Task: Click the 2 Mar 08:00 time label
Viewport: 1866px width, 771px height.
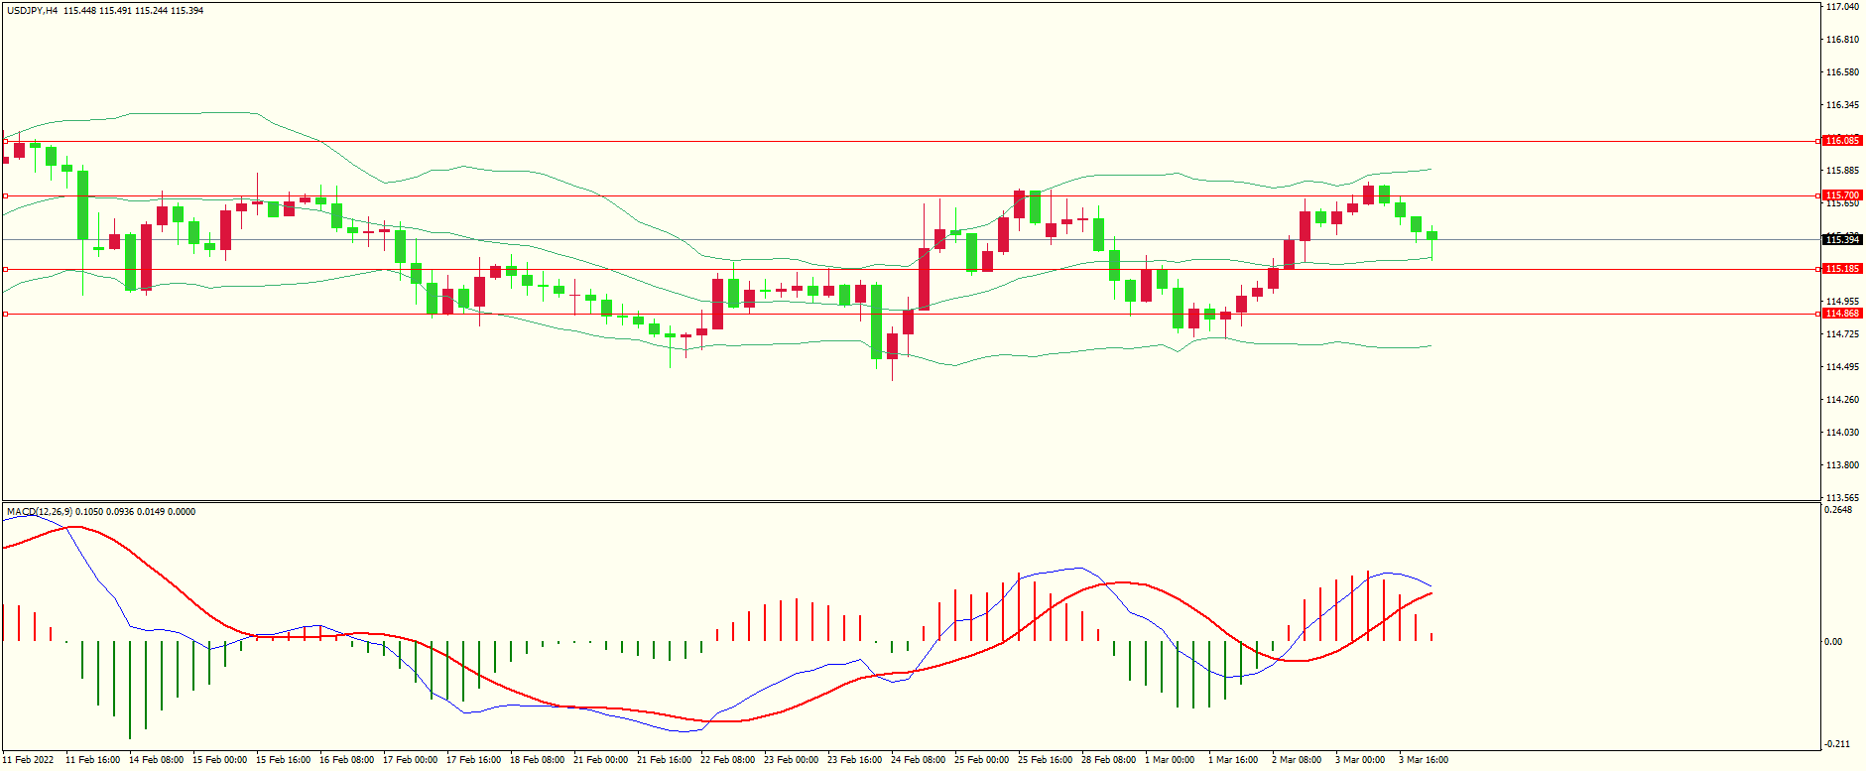Action: click(1297, 760)
